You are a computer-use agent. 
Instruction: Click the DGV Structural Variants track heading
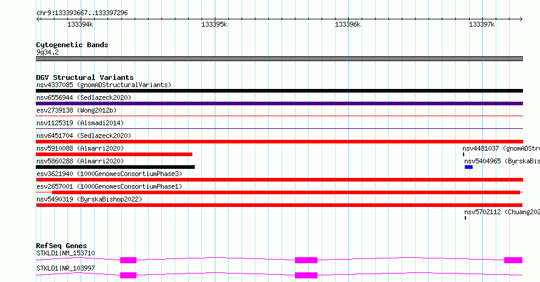click(85, 77)
